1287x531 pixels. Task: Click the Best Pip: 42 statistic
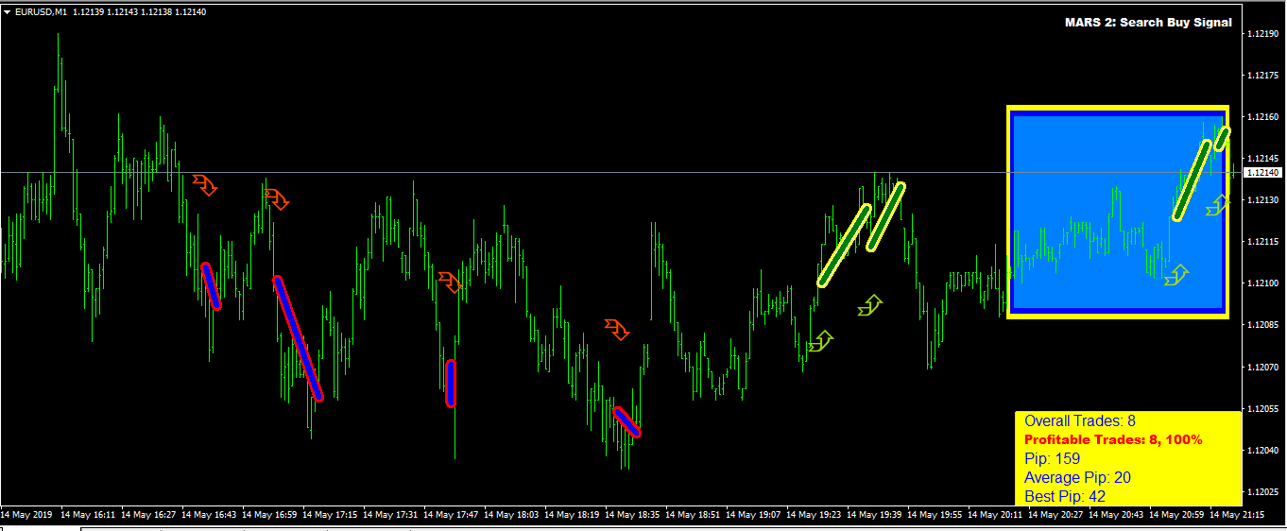1065,496
